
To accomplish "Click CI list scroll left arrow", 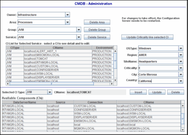I will (x=8, y=84).
